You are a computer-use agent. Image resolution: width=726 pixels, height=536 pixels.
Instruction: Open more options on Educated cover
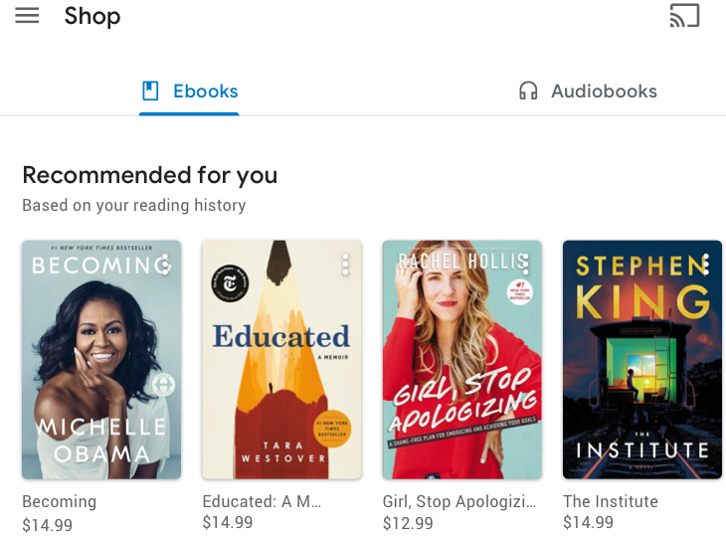point(345,265)
